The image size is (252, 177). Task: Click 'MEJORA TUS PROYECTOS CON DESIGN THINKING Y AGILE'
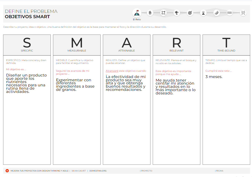[40, 171]
